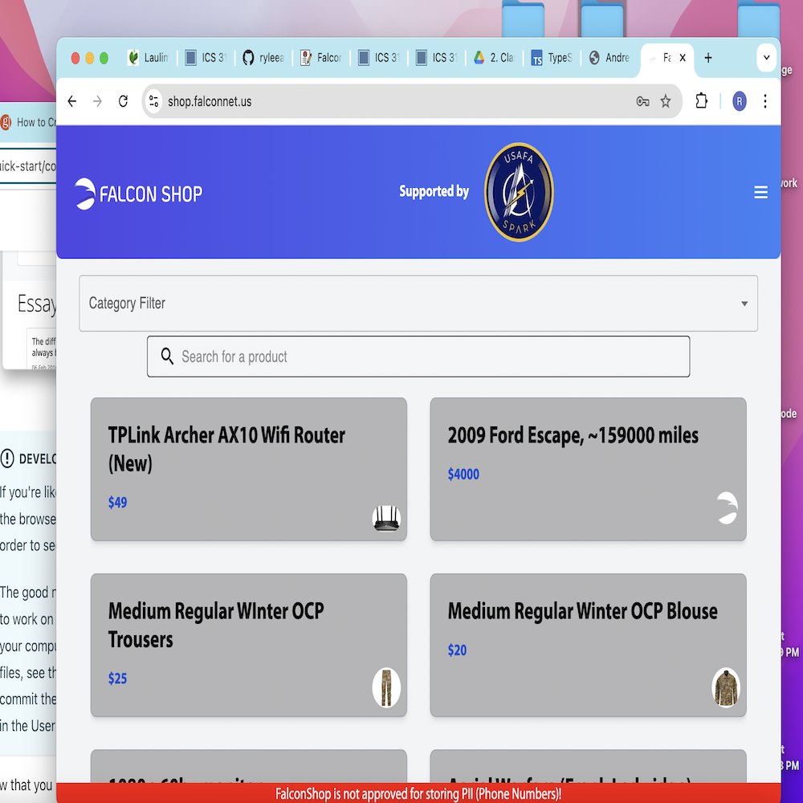Expand the tab search dropdown arrow

pos(766,57)
